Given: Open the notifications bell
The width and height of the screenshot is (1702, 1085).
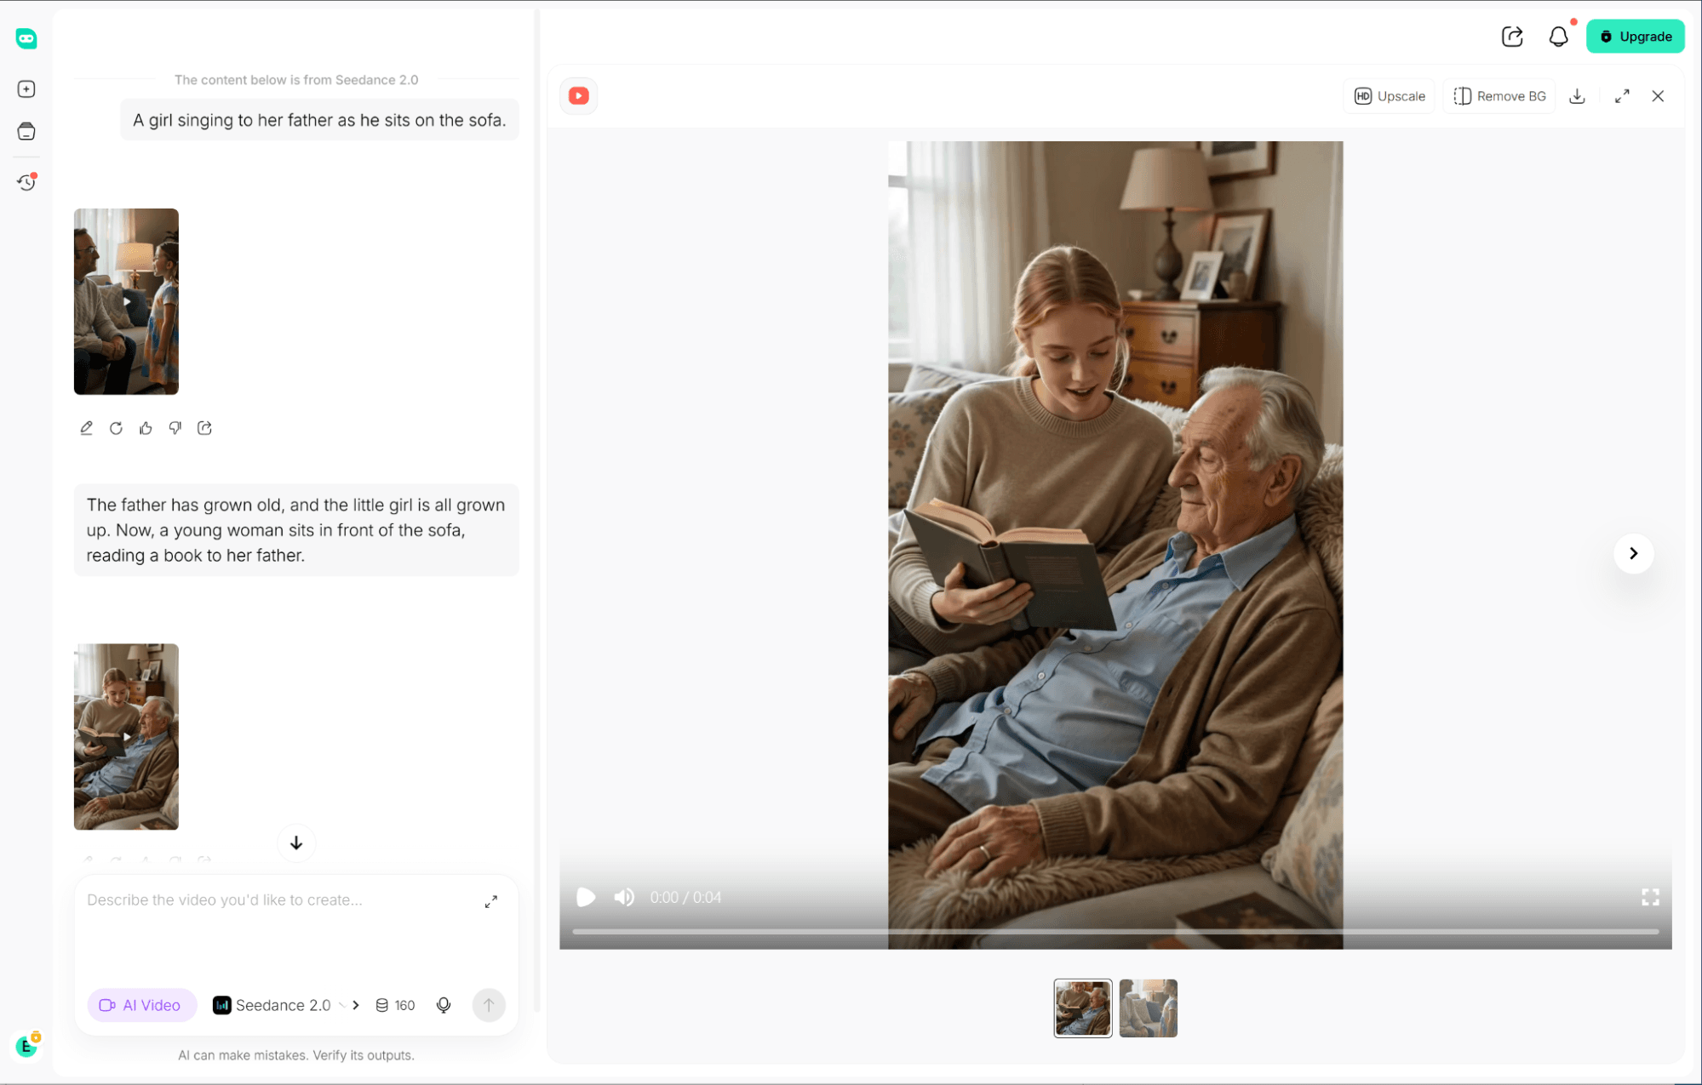Looking at the screenshot, I should 1558,37.
